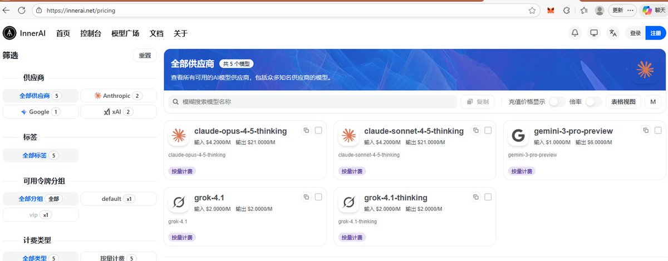
Task: Open the browser more options menu
Action: click(631, 10)
